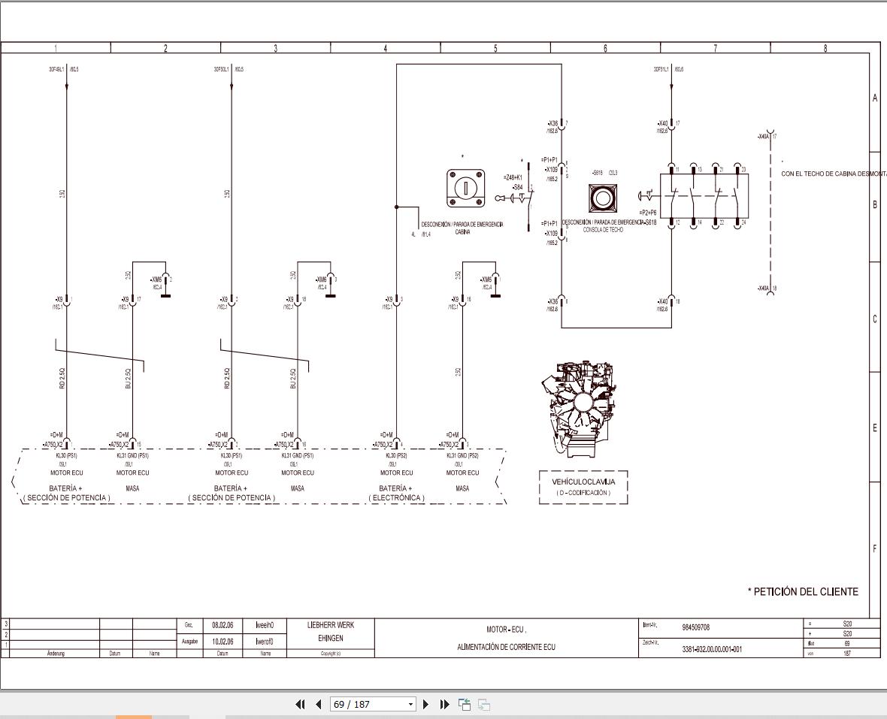The width and height of the screenshot is (887, 719).
Task: Select the BATERÍA + (ELECTRÓNICA) label
Action: point(396,493)
